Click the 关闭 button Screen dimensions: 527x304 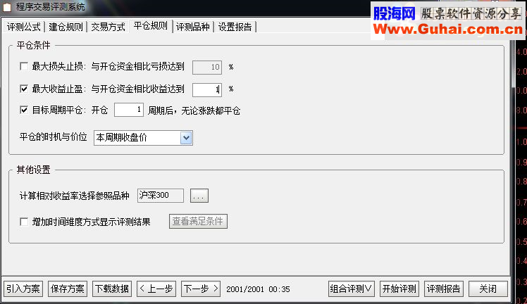tap(488, 289)
